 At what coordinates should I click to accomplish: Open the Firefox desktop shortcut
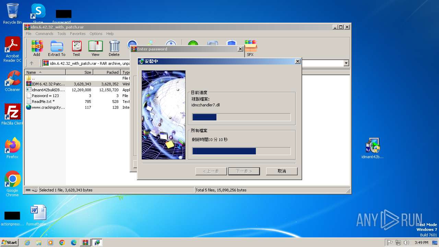tap(12, 148)
